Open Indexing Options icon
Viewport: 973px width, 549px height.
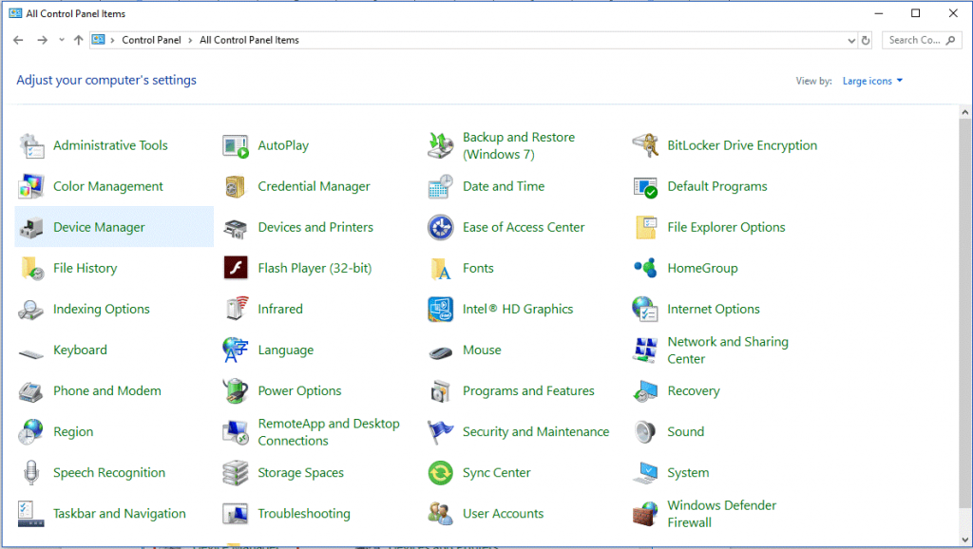point(31,310)
